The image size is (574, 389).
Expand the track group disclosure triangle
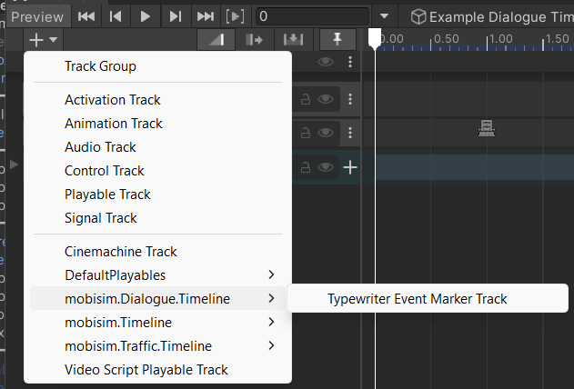pyautogui.click(x=14, y=165)
